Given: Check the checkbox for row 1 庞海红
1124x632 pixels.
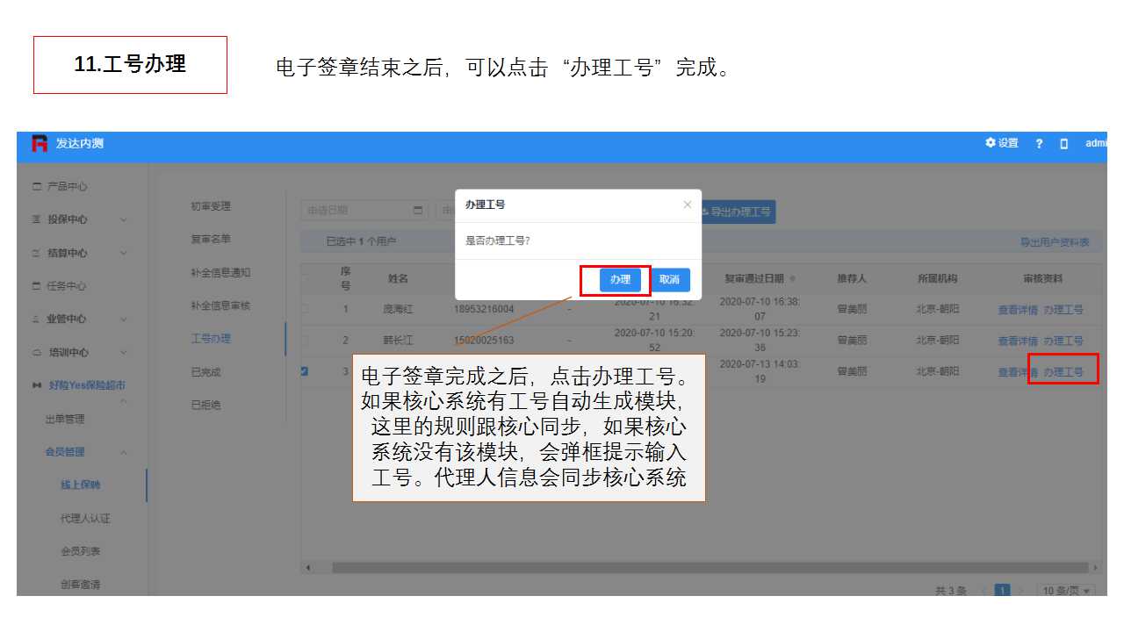Looking at the screenshot, I should (x=305, y=309).
